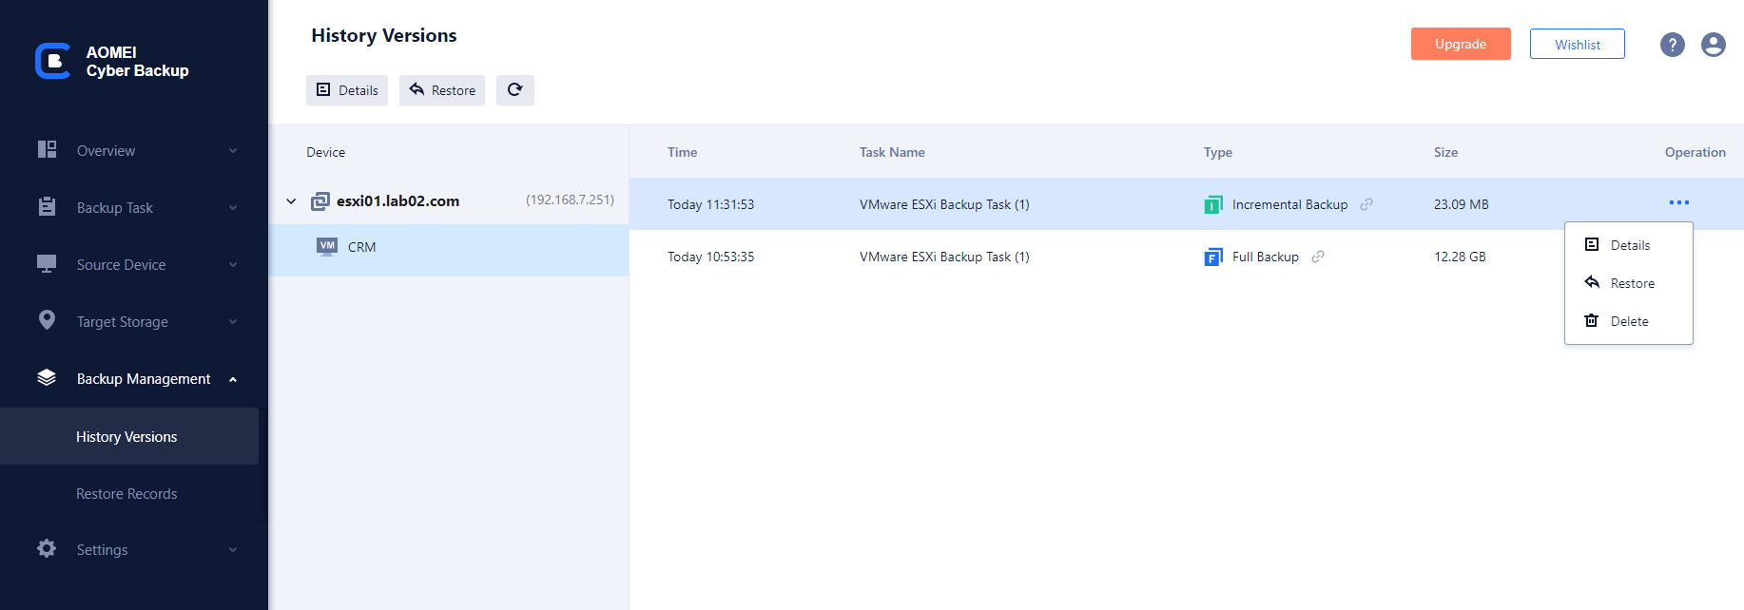The width and height of the screenshot is (1744, 610).
Task: Choose Details from the context menu
Action: click(x=1629, y=245)
